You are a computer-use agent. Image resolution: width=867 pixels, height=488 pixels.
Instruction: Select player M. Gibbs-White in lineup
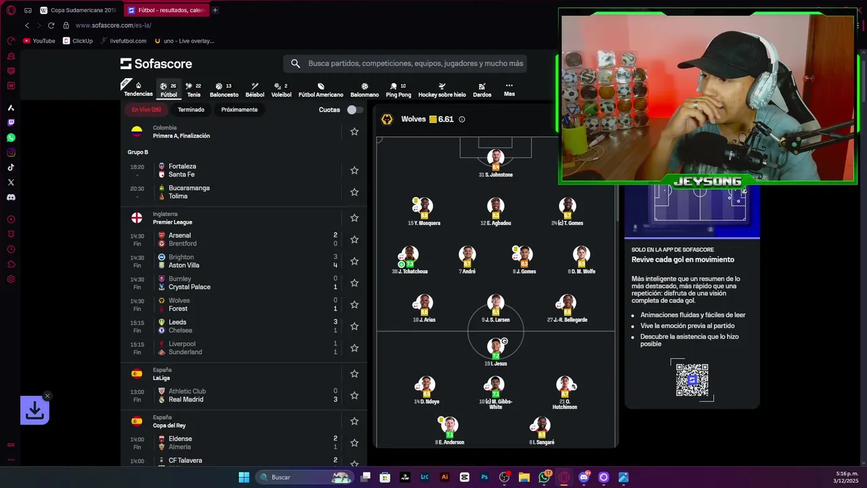[x=495, y=393]
